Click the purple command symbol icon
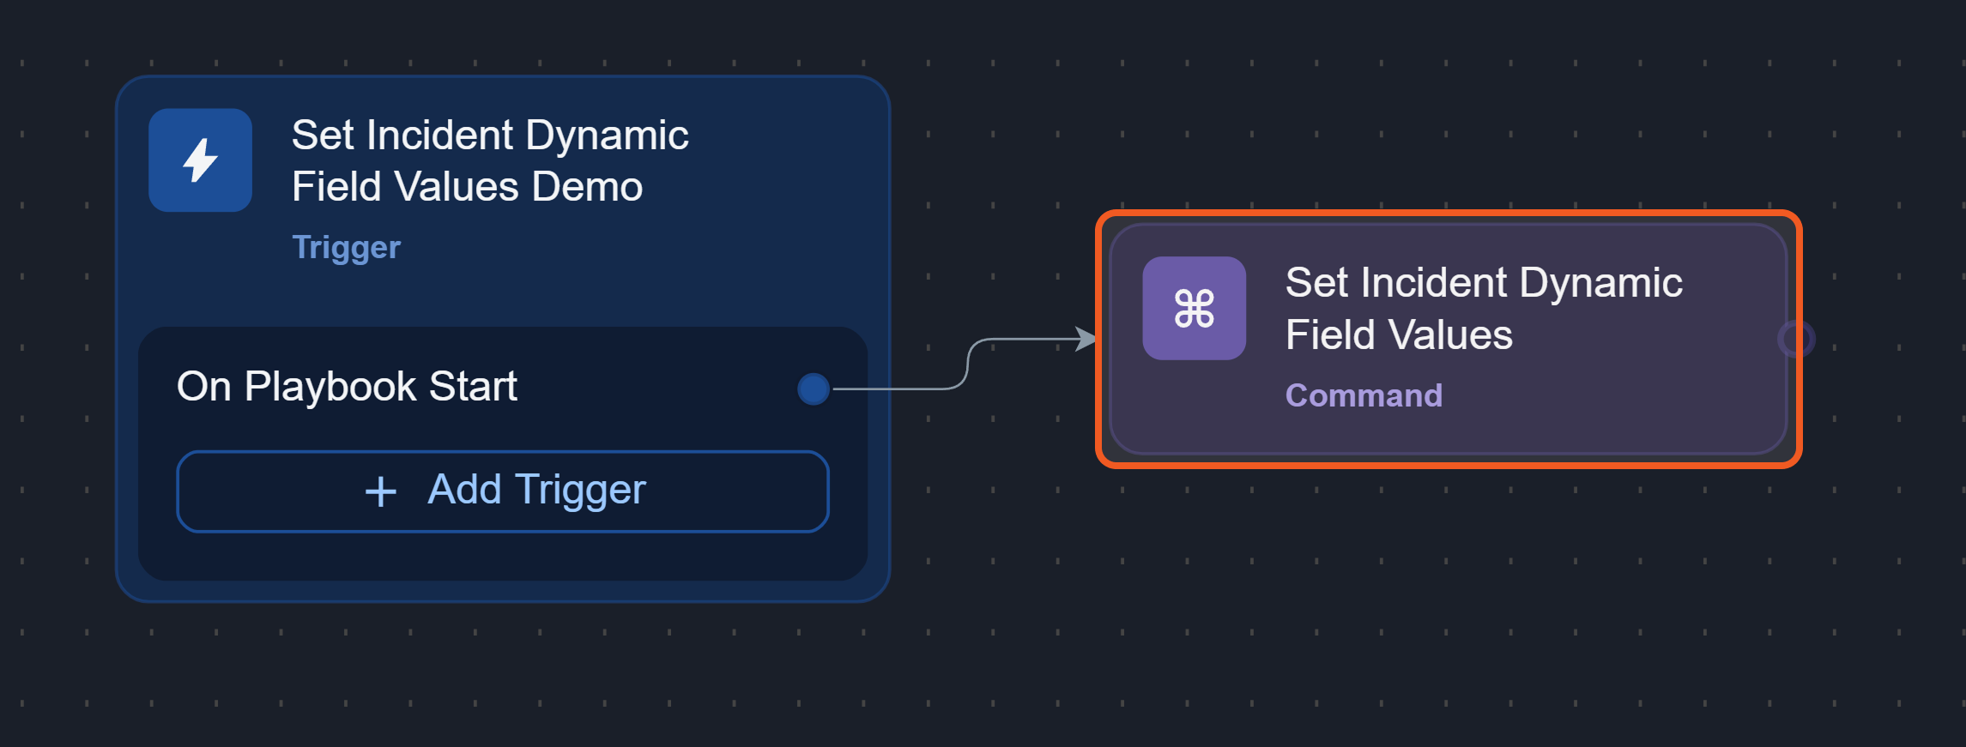1966x747 pixels. [1194, 309]
